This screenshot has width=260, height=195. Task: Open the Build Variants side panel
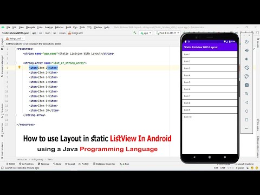coord(2,150)
